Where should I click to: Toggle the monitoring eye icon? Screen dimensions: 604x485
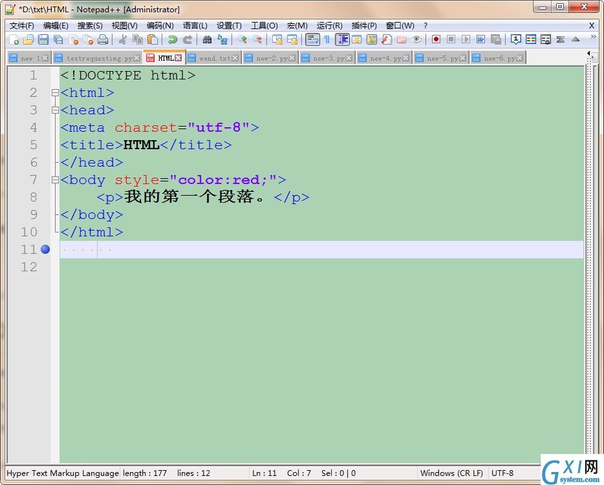416,39
